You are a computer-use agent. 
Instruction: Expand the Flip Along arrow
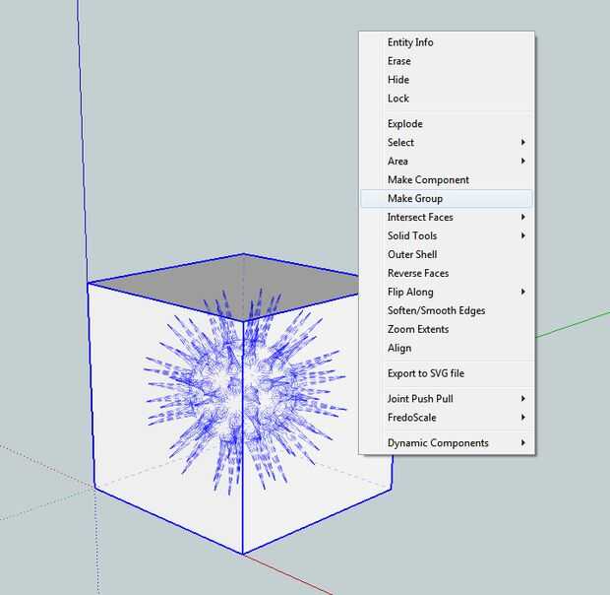(x=523, y=292)
